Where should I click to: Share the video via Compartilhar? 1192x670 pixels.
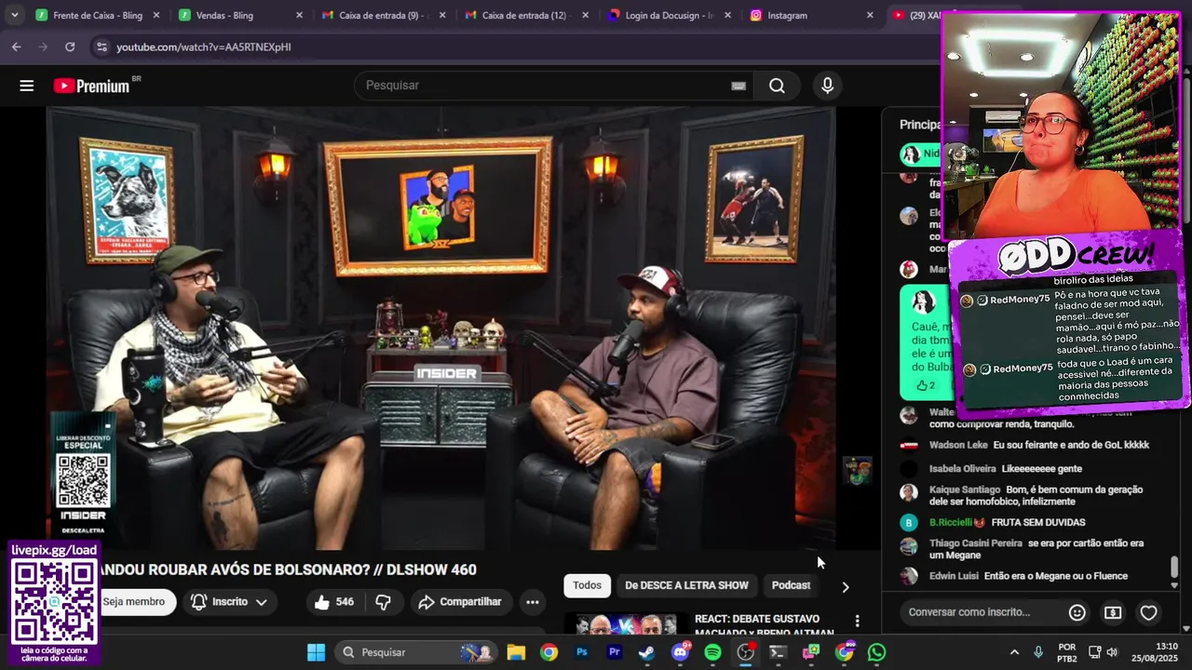[460, 602]
